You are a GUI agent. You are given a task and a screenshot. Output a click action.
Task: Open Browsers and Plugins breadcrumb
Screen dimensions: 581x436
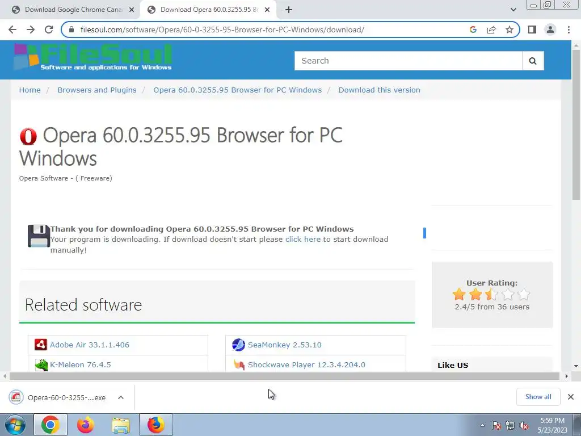click(96, 90)
